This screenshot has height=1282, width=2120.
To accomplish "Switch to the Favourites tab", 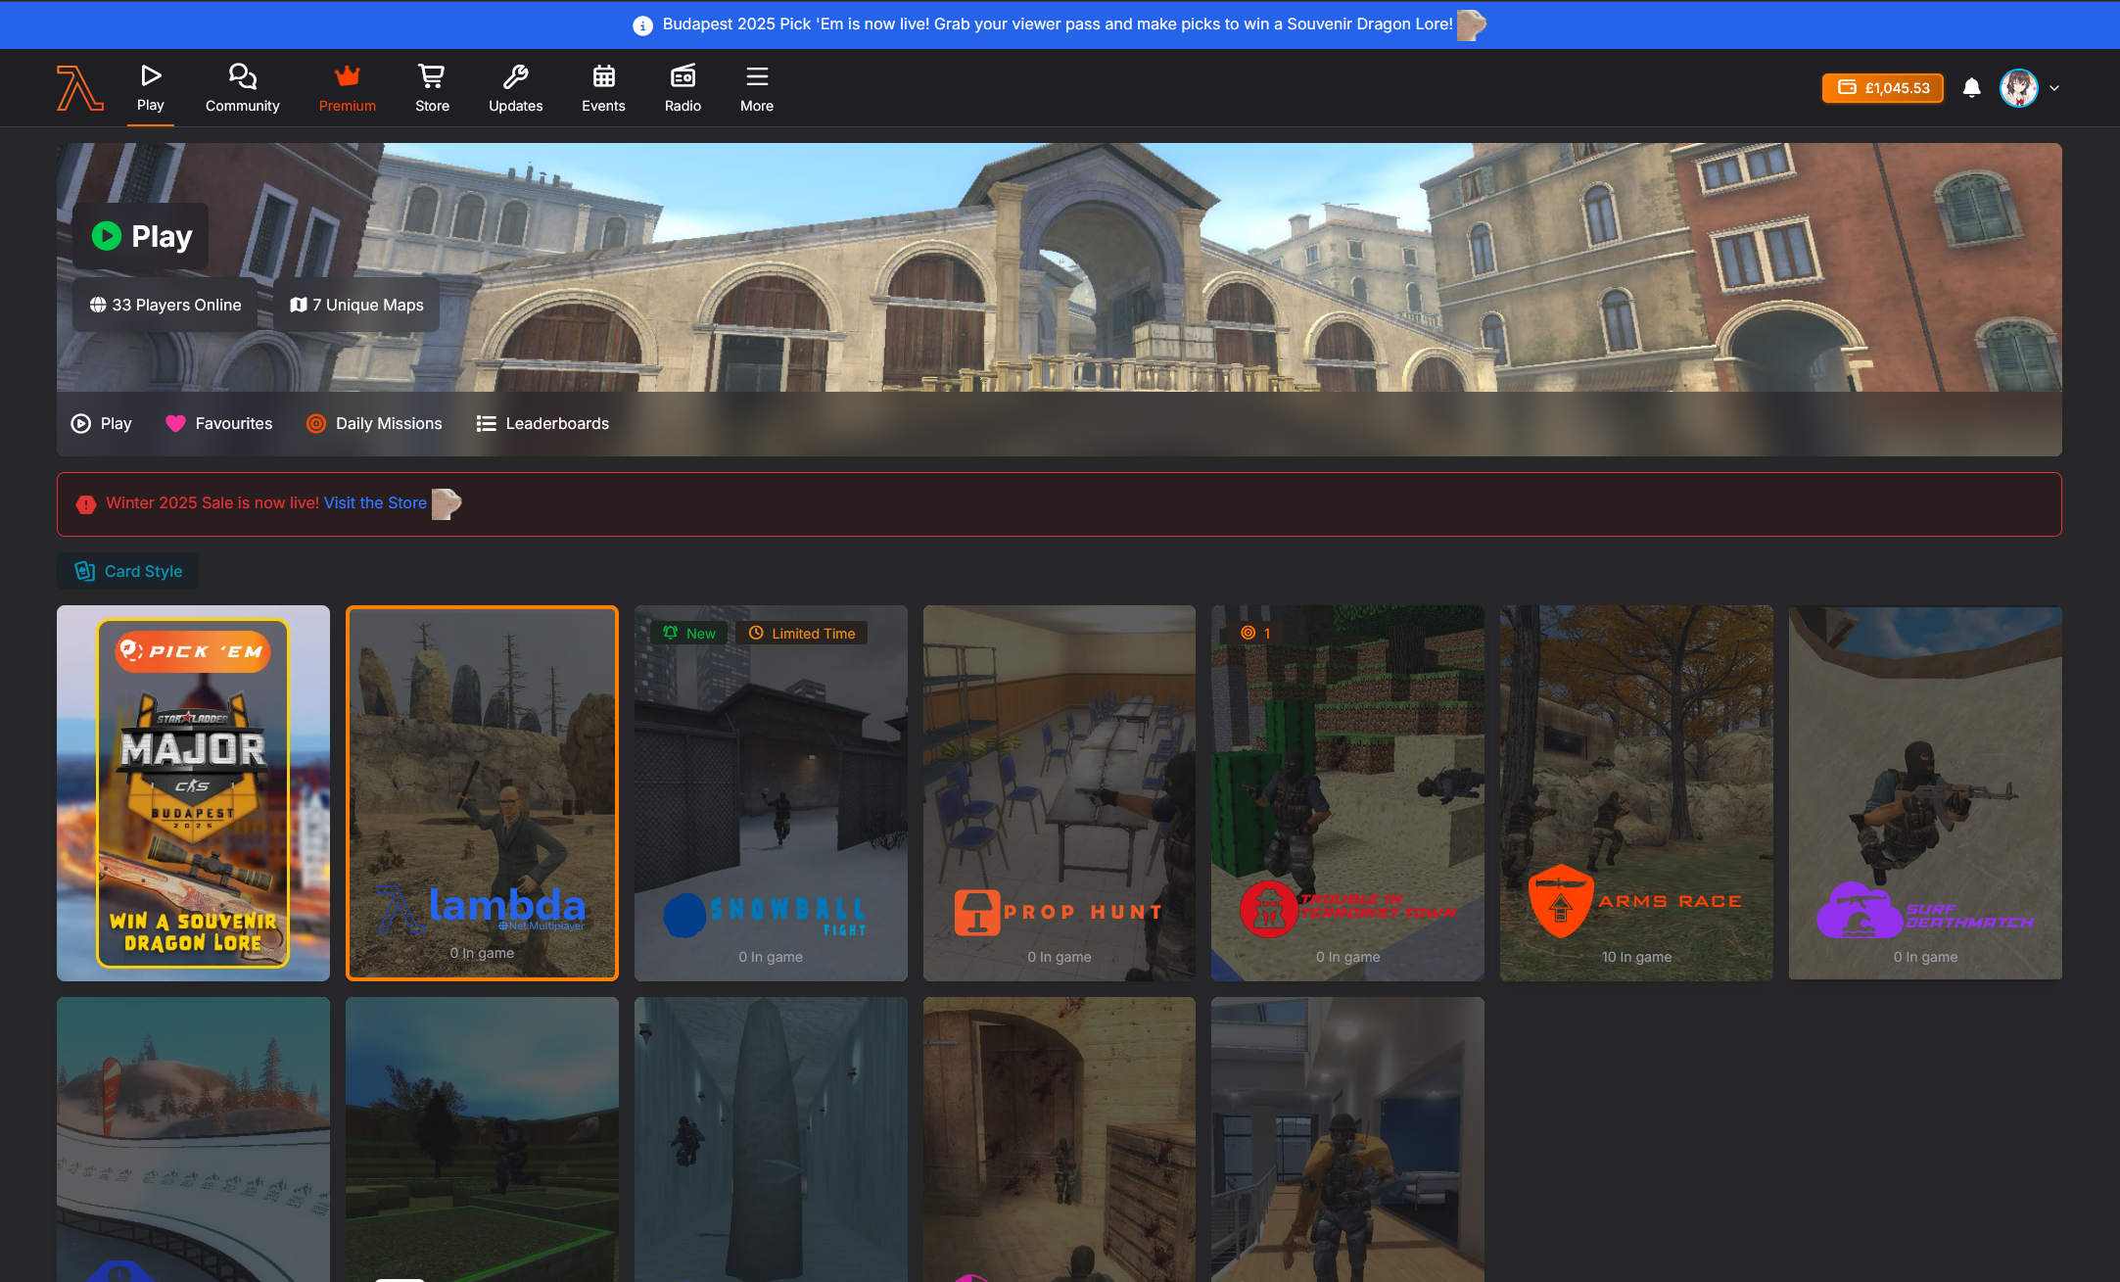I will pos(219,423).
